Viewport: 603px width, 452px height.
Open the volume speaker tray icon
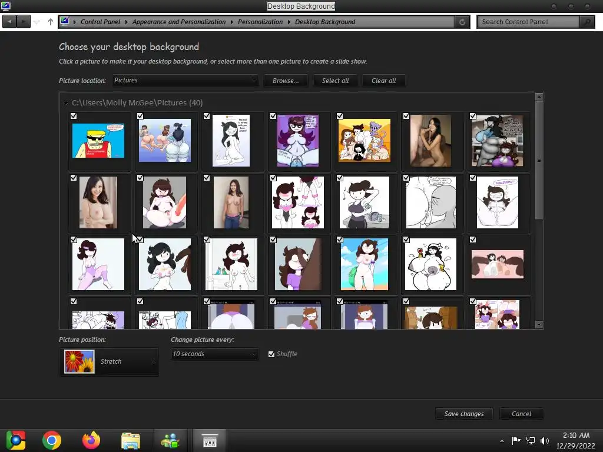click(x=545, y=440)
